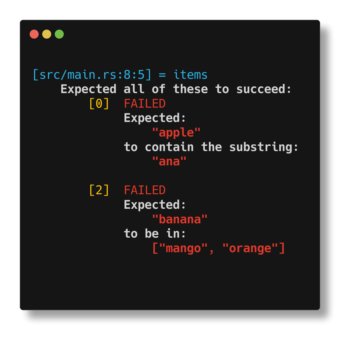Select the "orange" entry in the list

(x=250, y=248)
